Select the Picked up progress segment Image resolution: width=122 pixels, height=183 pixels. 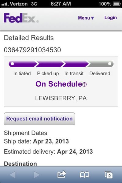coord(50,64)
